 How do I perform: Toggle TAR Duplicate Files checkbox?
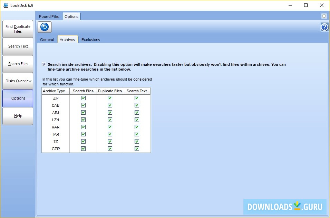point(110,134)
